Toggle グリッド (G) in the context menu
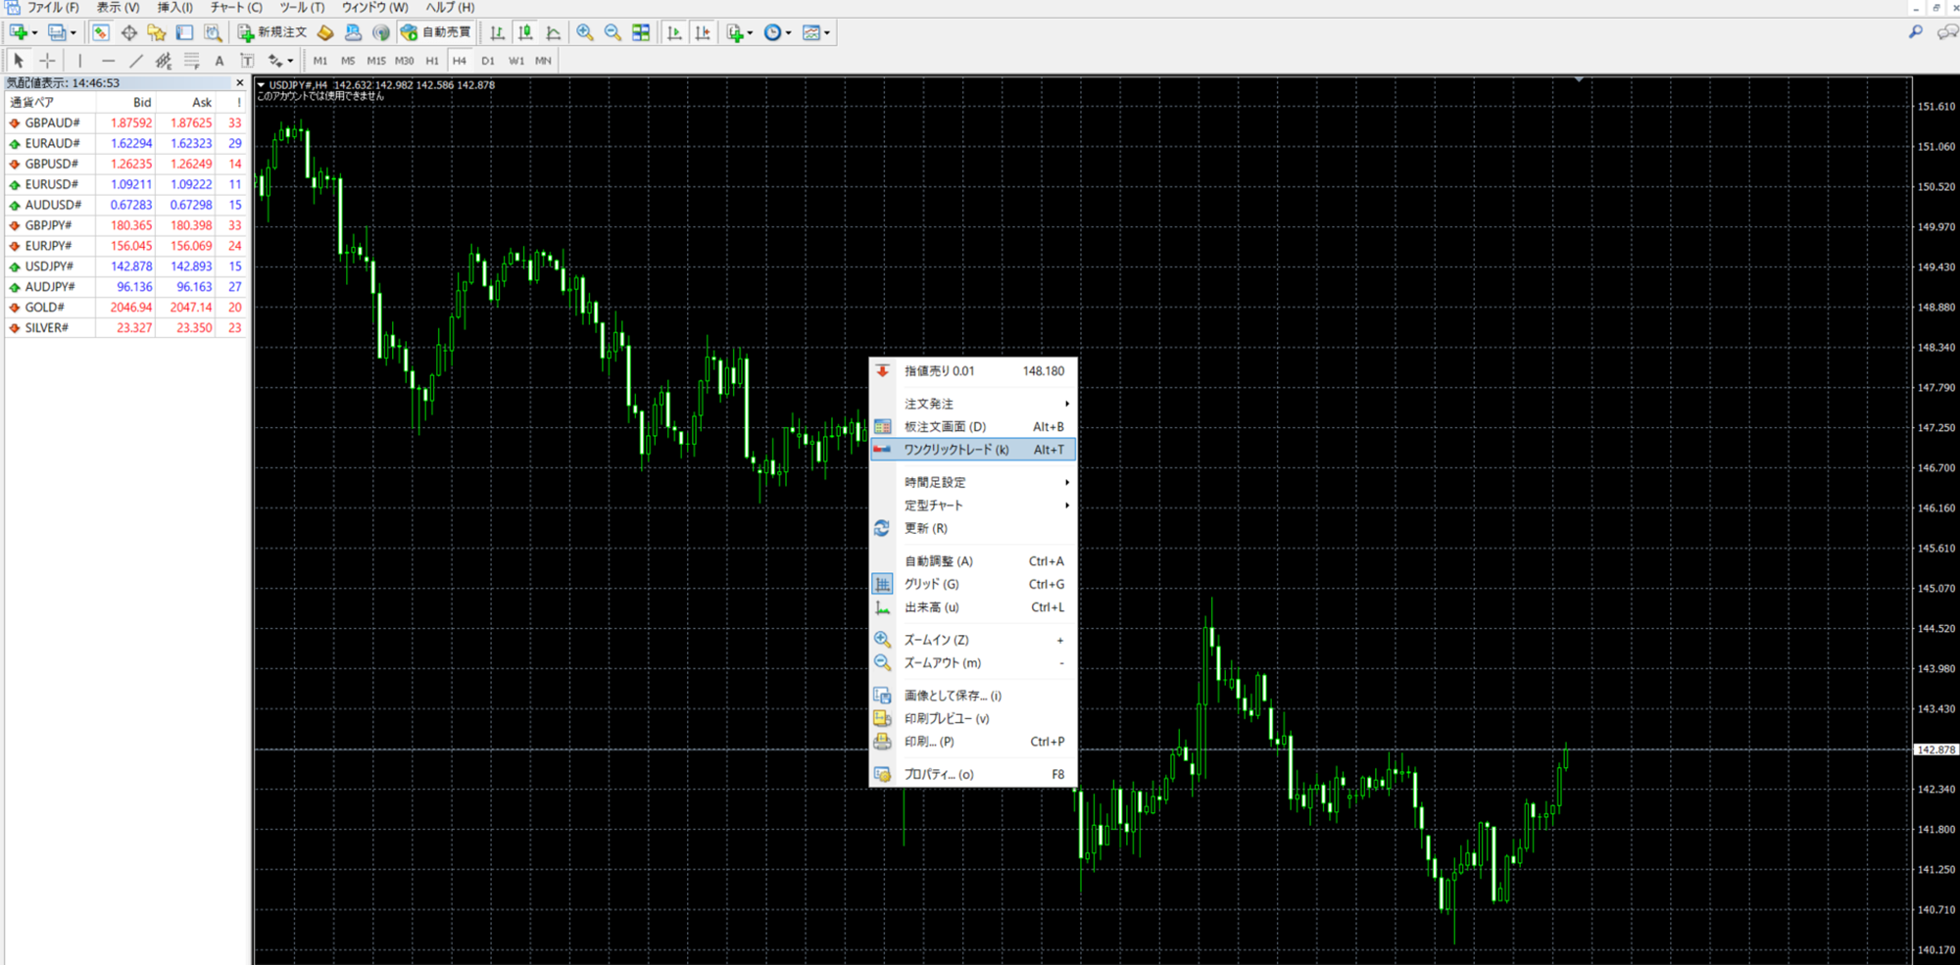The image size is (1960, 965). [x=931, y=584]
